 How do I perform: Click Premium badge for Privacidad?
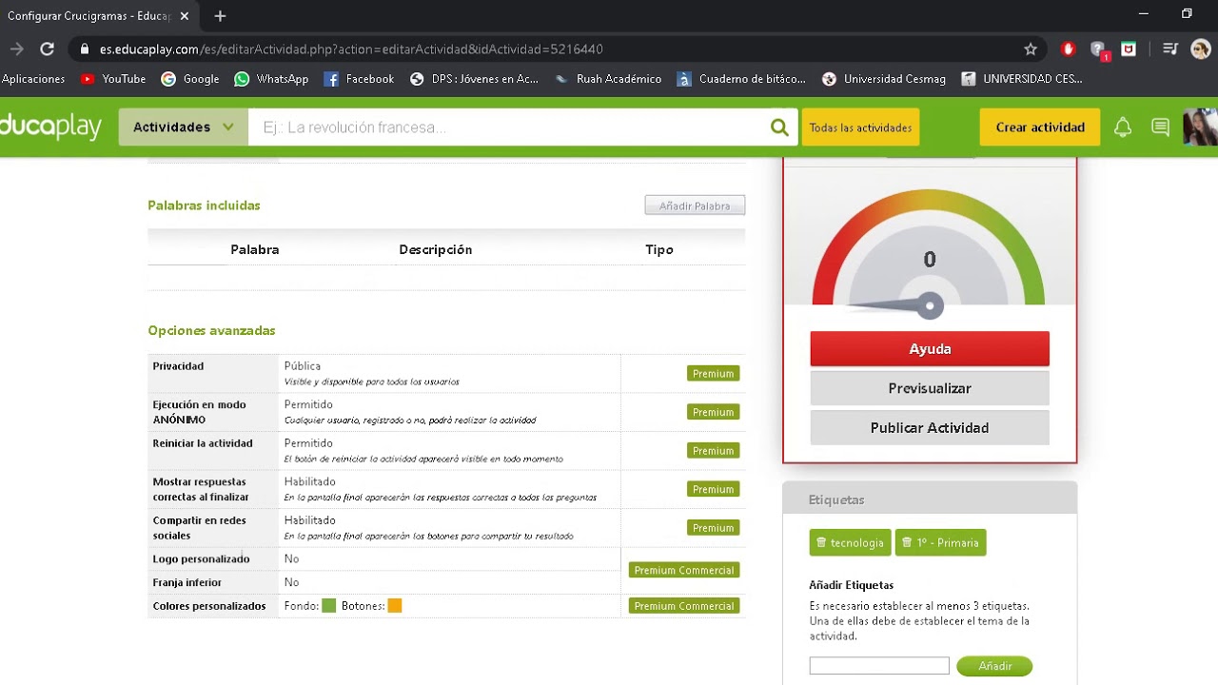[x=713, y=374]
